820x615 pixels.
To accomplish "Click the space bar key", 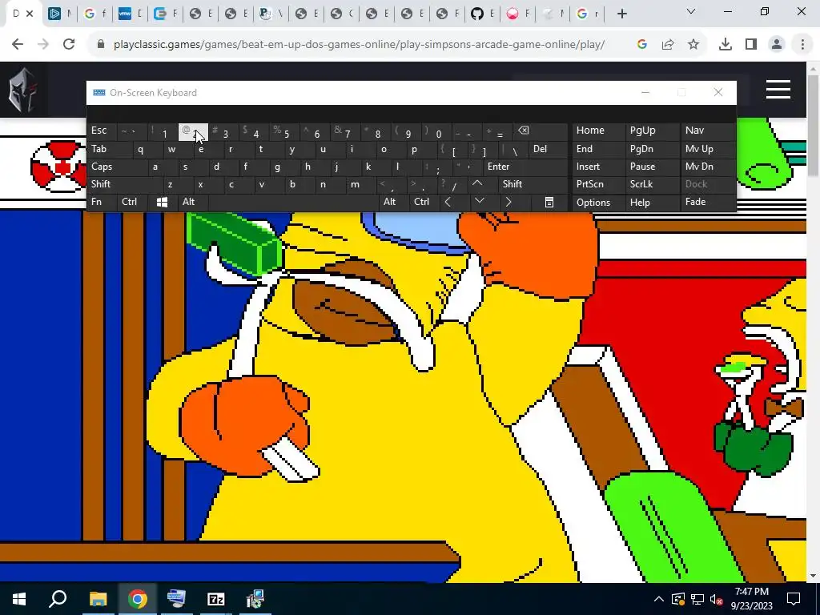I will tap(293, 203).
